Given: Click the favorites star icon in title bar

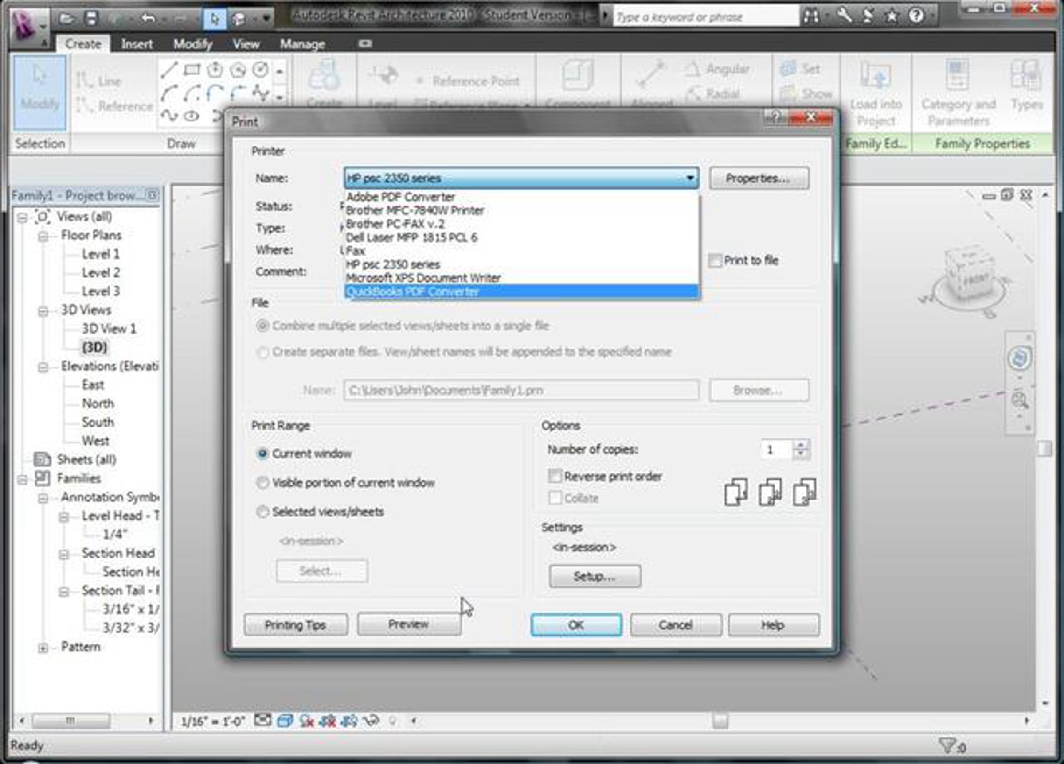Looking at the screenshot, I should (x=892, y=16).
